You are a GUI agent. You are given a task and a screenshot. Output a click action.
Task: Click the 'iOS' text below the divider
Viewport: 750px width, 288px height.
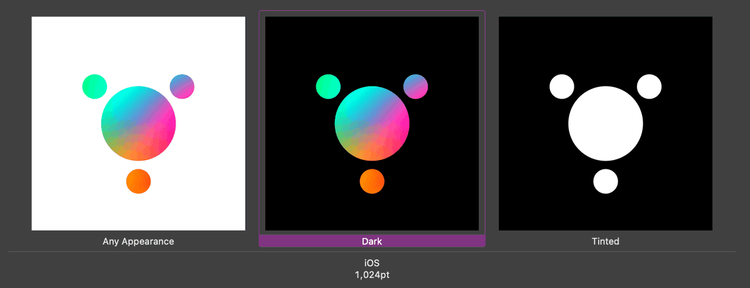coord(372,264)
